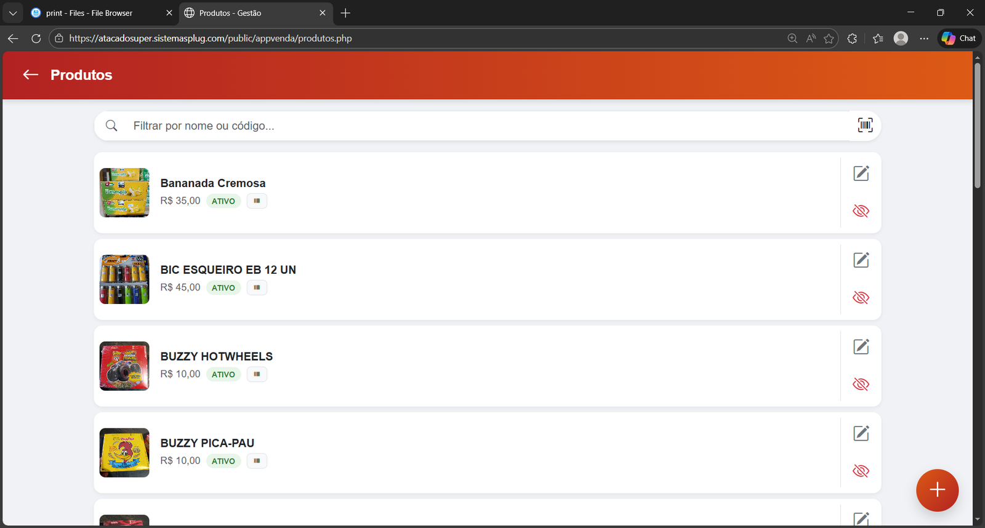Switch to the print - Files tab
985x528 pixels.
(89, 13)
